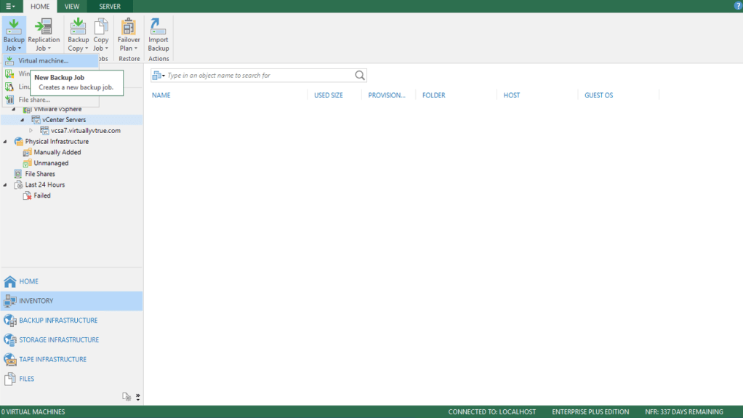Collapse the Physical Infrastructure tree node

(6, 142)
